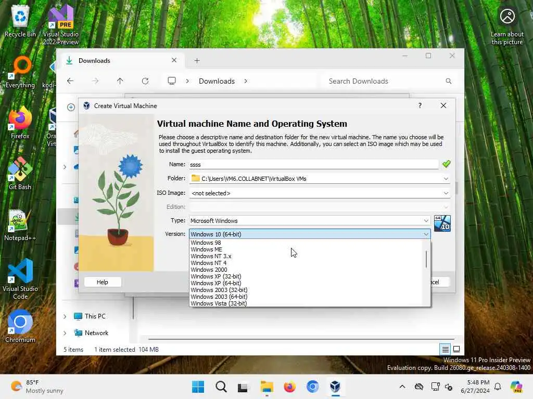
Task: Click the taskbar clock 5:48 PM
Action: 475,387
